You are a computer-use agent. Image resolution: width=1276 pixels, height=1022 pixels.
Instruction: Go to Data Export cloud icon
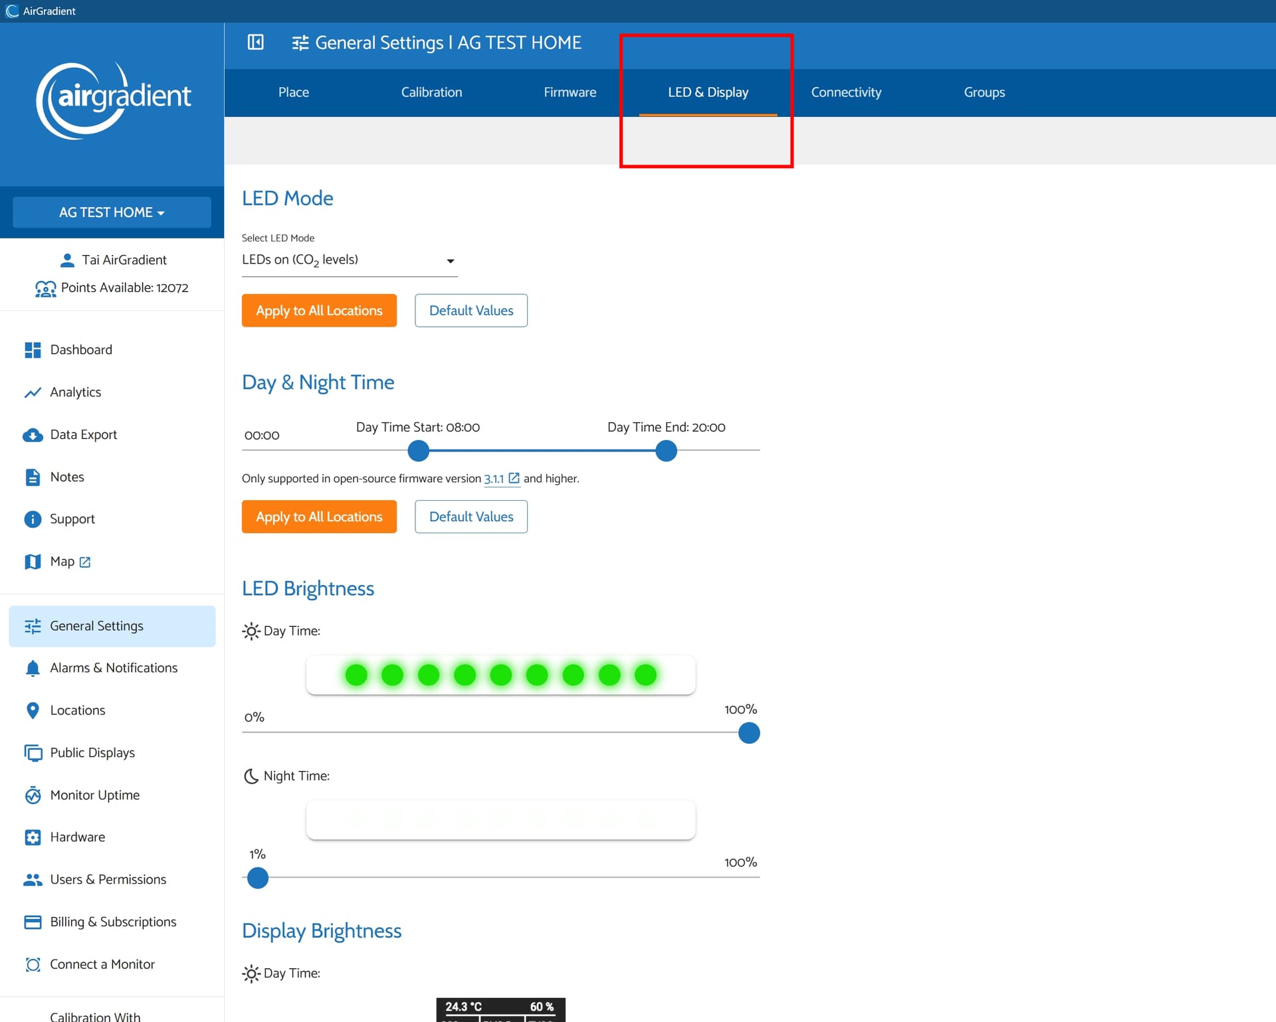pyautogui.click(x=33, y=435)
